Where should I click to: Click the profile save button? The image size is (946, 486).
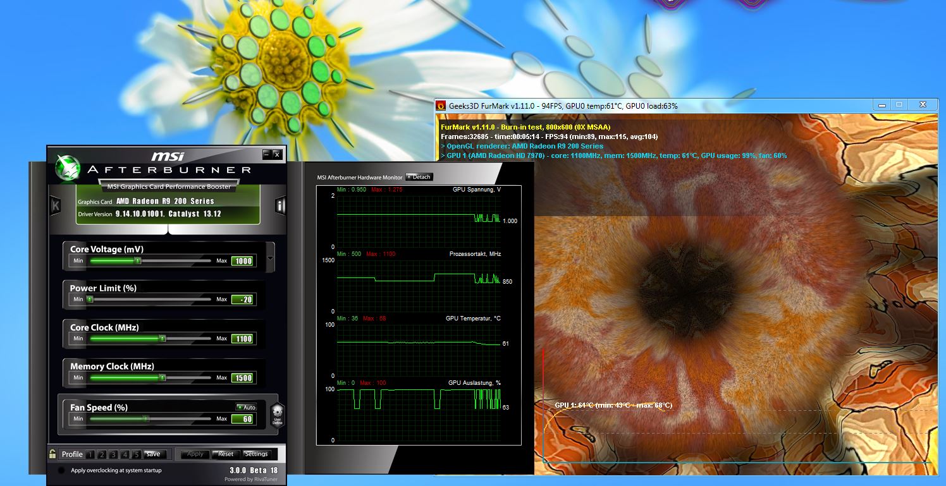pyautogui.click(x=154, y=454)
